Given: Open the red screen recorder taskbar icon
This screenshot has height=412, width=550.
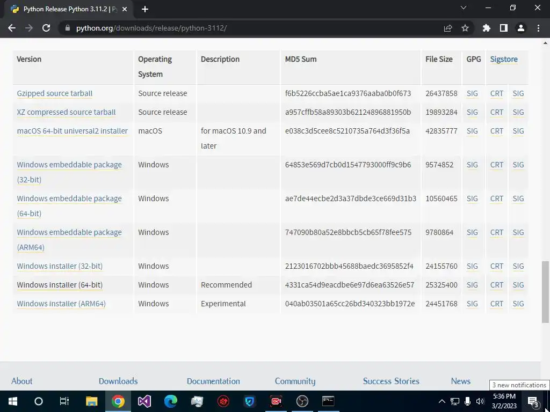Looking at the screenshot, I should click(x=276, y=401).
